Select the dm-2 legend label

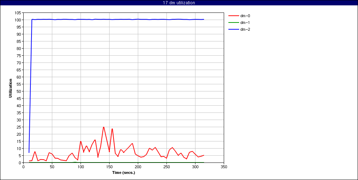245,29
